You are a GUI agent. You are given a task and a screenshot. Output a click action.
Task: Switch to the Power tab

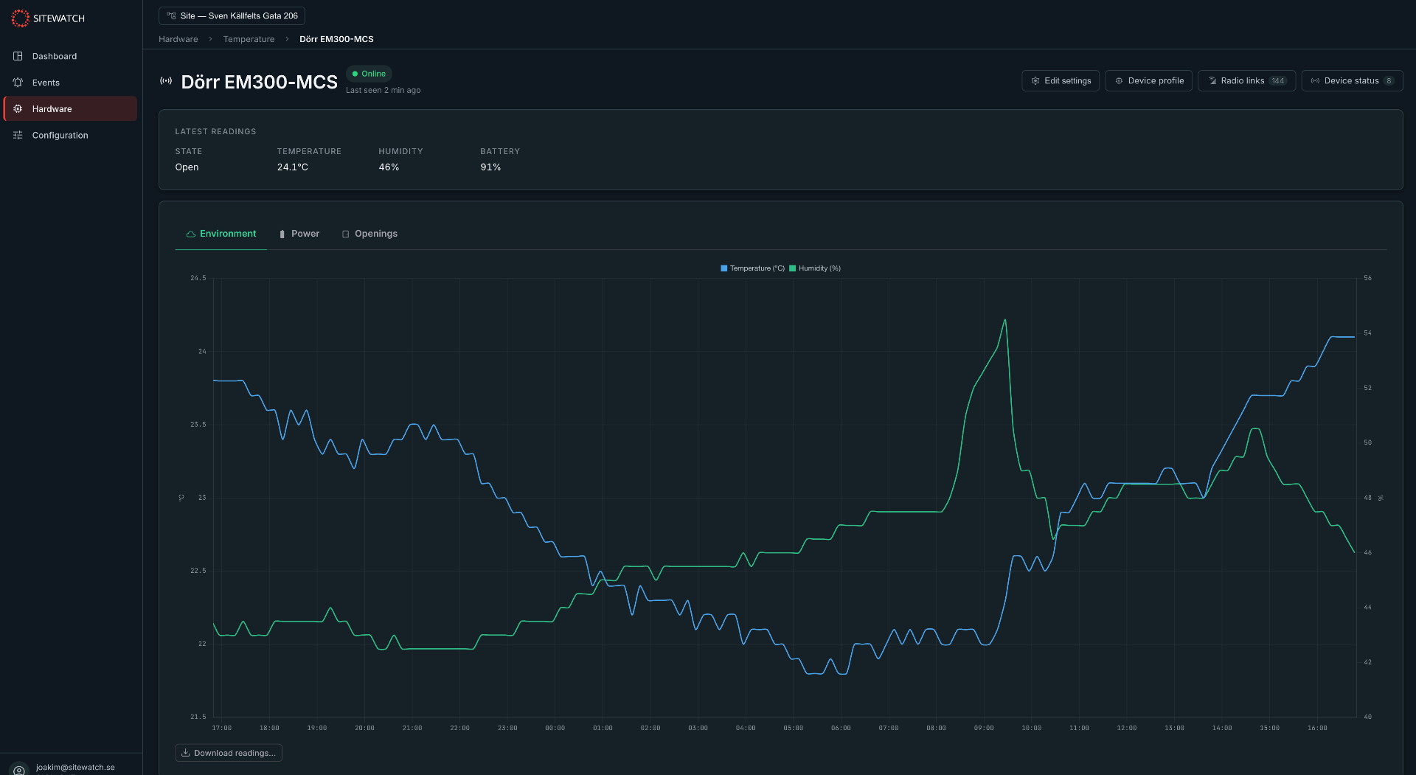(x=299, y=234)
